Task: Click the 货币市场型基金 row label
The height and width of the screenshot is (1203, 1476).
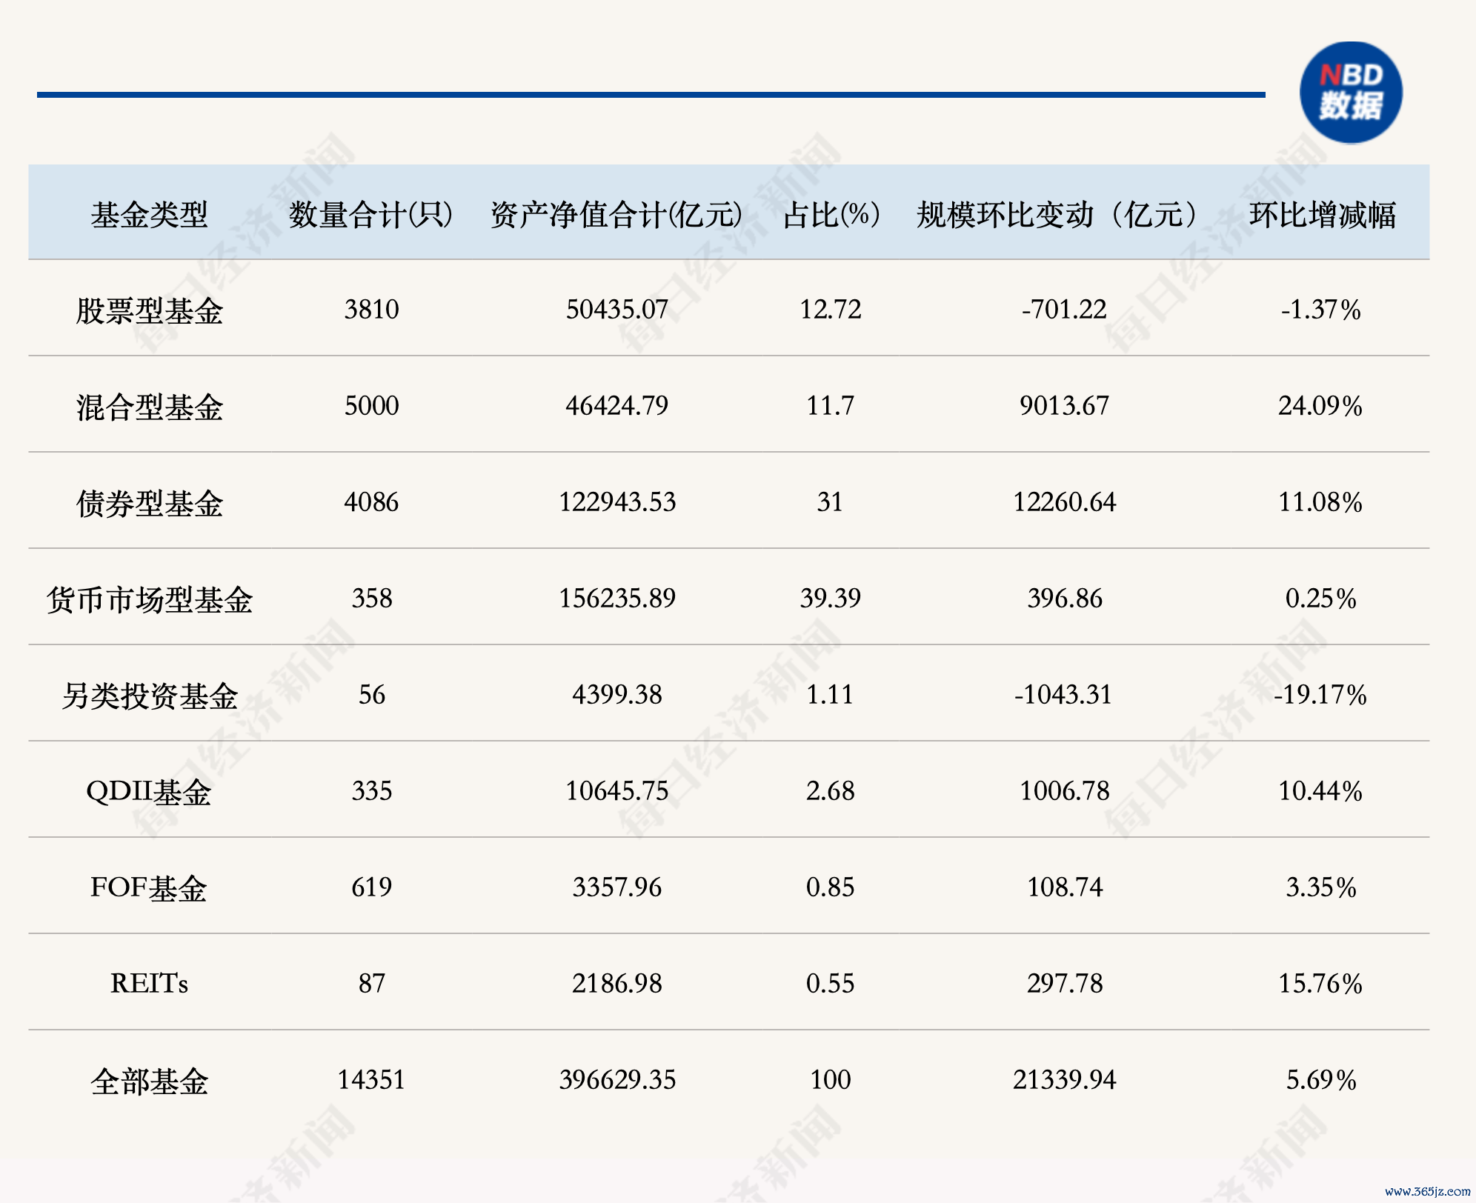Action: (x=150, y=599)
